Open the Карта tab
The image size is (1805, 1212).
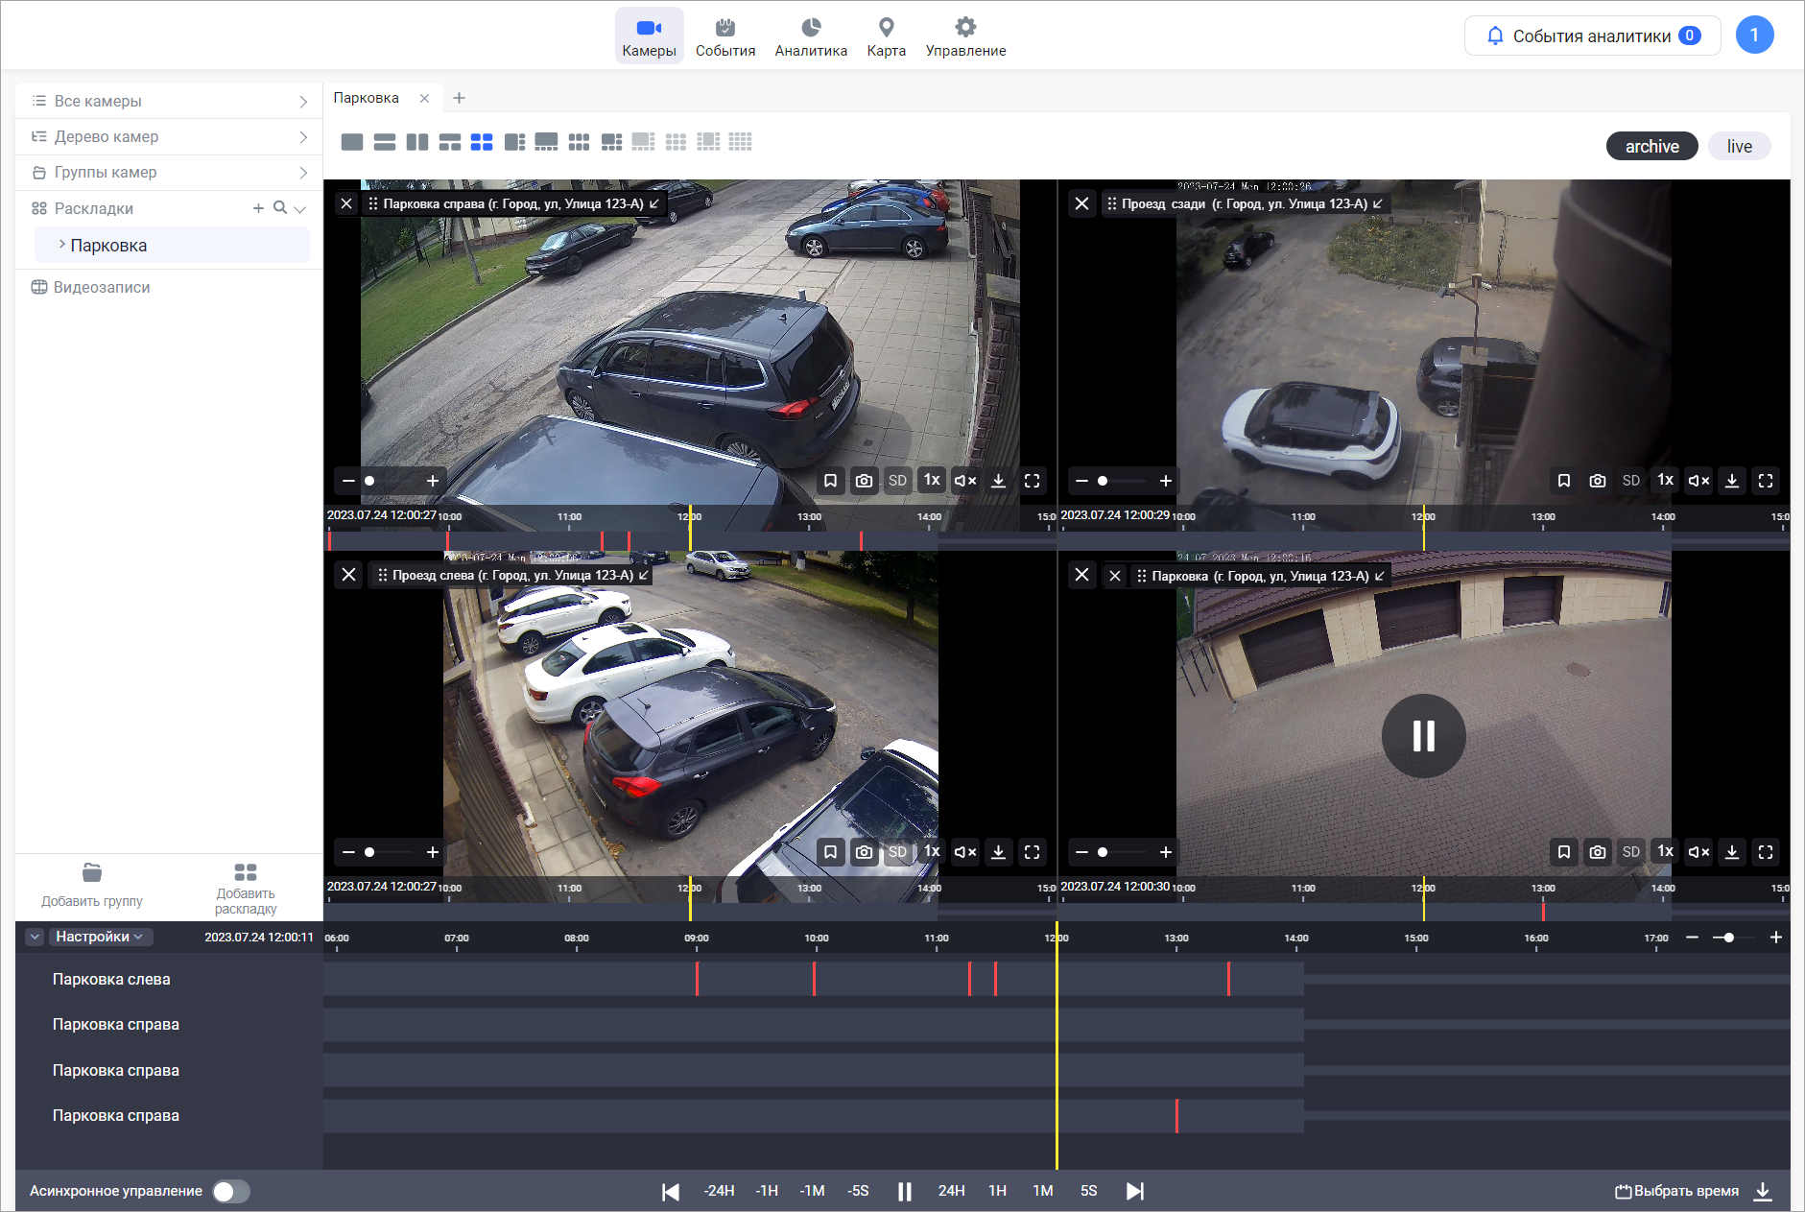pyautogui.click(x=886, y=36)
